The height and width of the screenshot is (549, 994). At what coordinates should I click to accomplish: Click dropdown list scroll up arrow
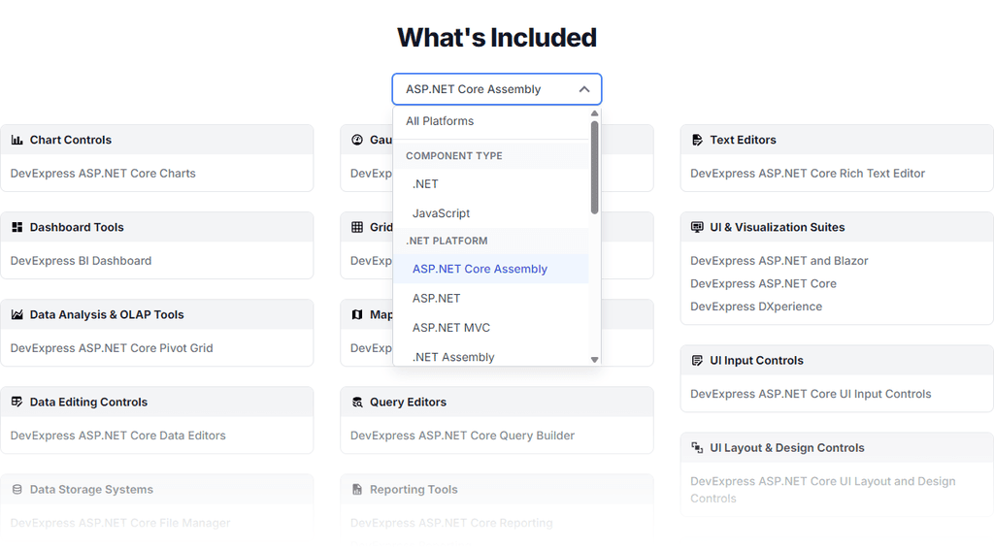coord(595,113)
